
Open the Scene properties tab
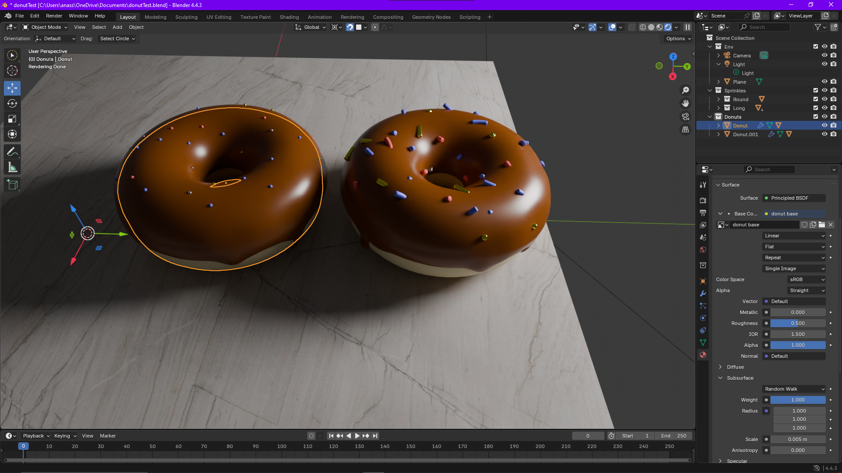point(703,237)
